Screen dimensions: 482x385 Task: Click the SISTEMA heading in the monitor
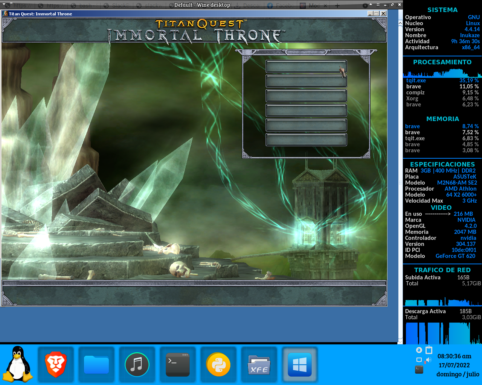click(442, 10)
